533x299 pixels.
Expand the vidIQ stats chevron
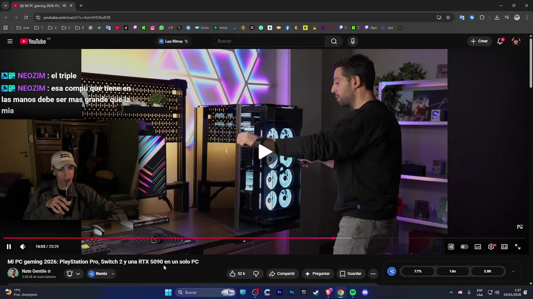(513, 271)
